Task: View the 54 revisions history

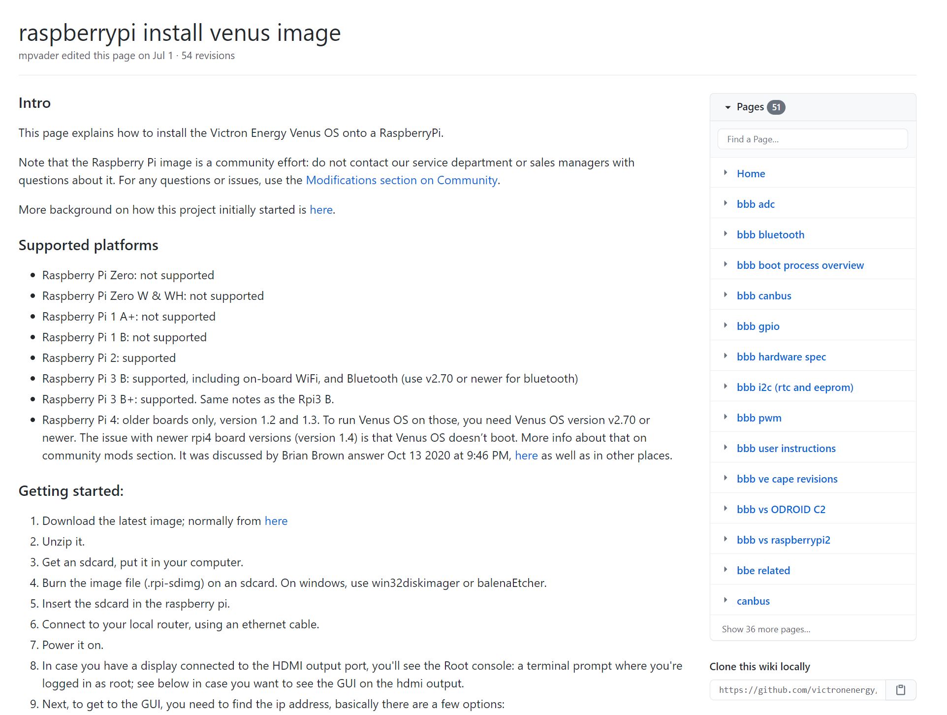Action: click(208, 56)
